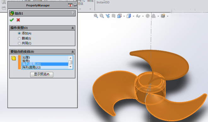Click the Edit Appearance sphere icon
208x122 pixels.
click(x=147, y=16)
